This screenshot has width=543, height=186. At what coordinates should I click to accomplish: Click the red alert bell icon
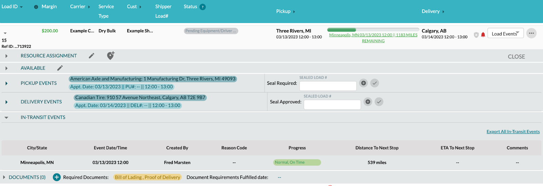click(483, 35)
